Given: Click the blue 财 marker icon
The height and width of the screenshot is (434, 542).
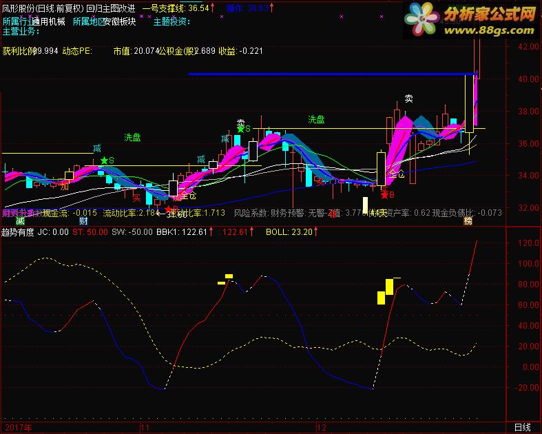Looking at the screenshot, I should pyautogui.click(x=83, y=221).
